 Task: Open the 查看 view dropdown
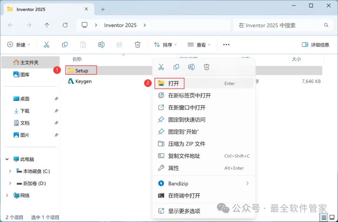click(x=199, y=45)
